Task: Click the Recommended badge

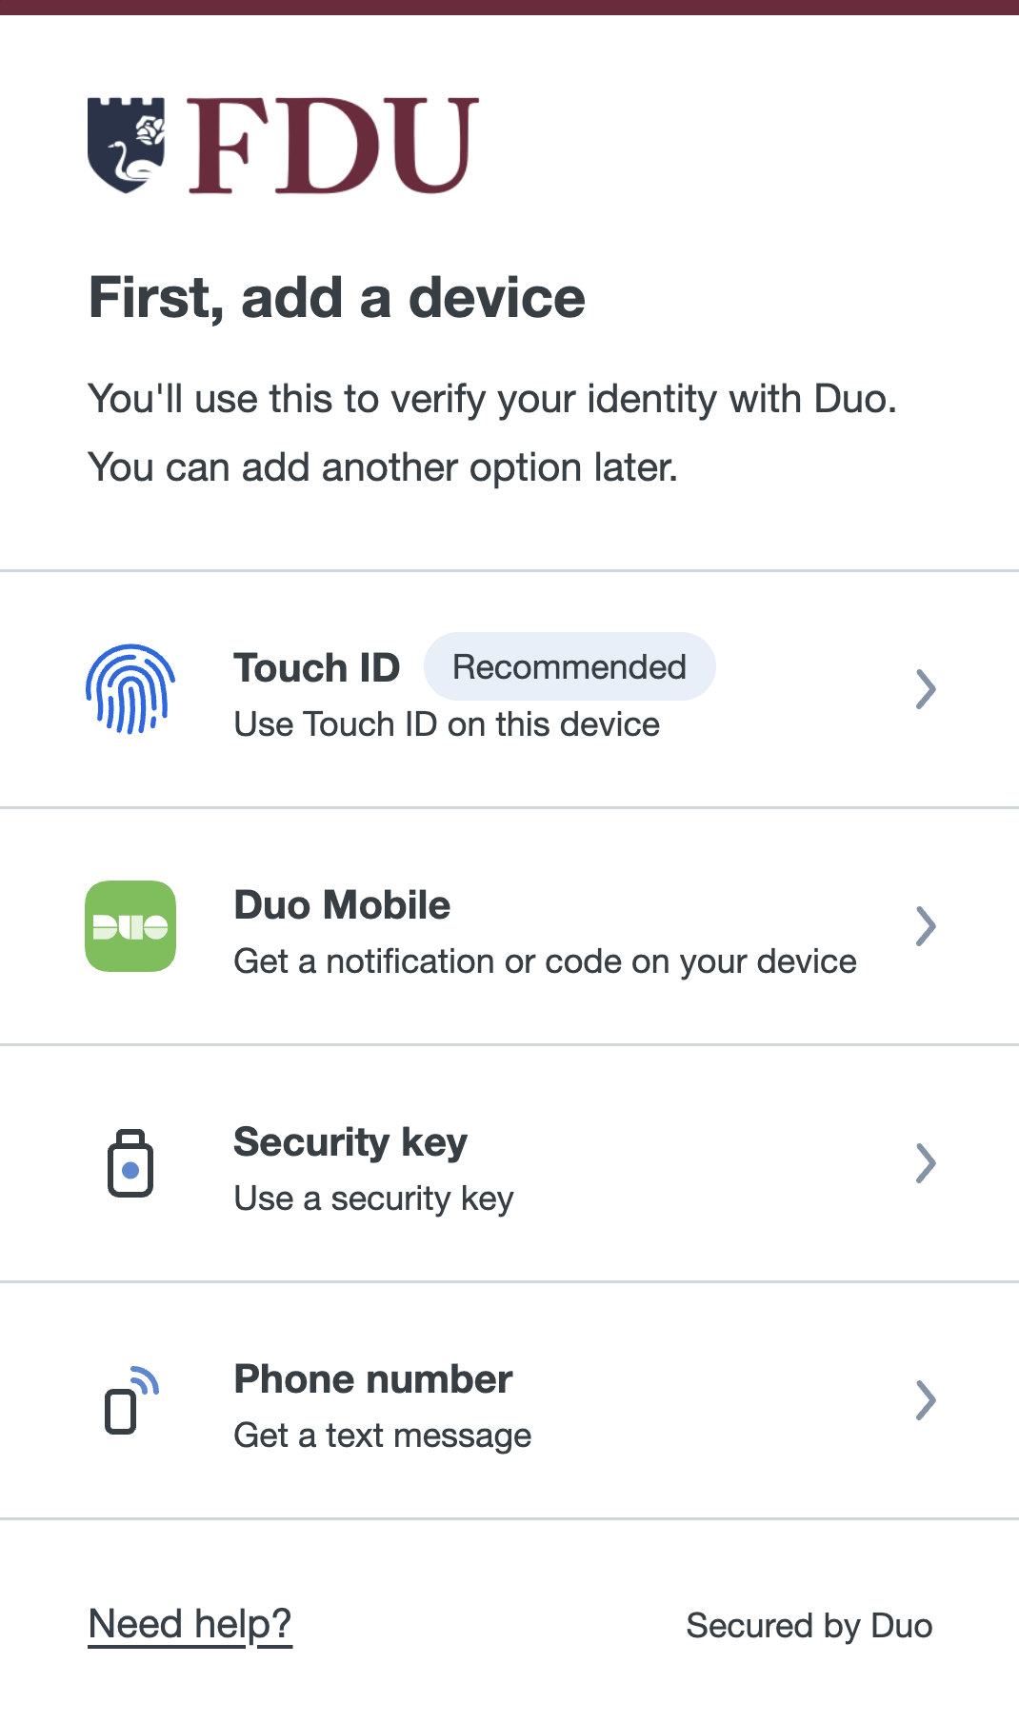Action: pyautogui.click(x=569, y=666)
